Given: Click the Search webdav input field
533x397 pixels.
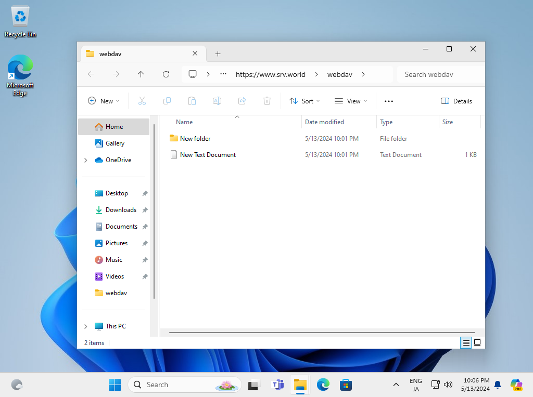Looking at the screenshot, I should 441,74.
